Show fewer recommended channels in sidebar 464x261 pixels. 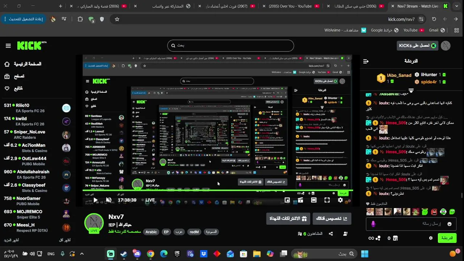coord(65,240)
